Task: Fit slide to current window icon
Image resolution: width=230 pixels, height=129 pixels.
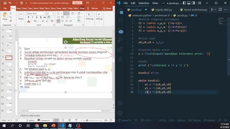Action: point(111,120)
